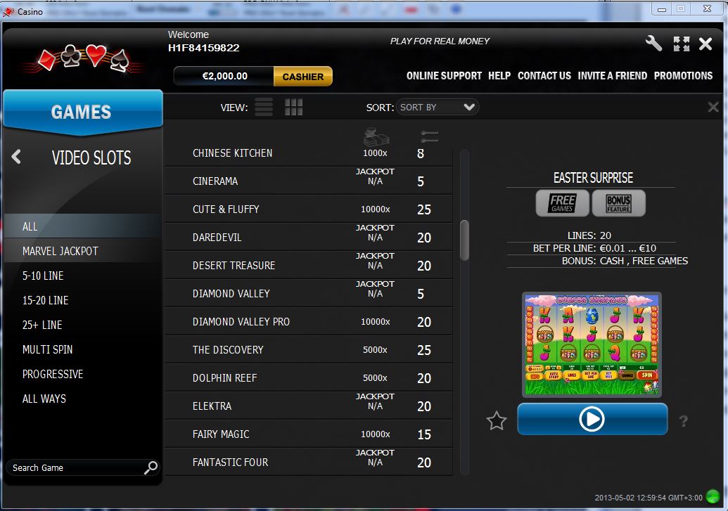
Task: Click the Bonus Feature badge
Action: coord(618,203)
